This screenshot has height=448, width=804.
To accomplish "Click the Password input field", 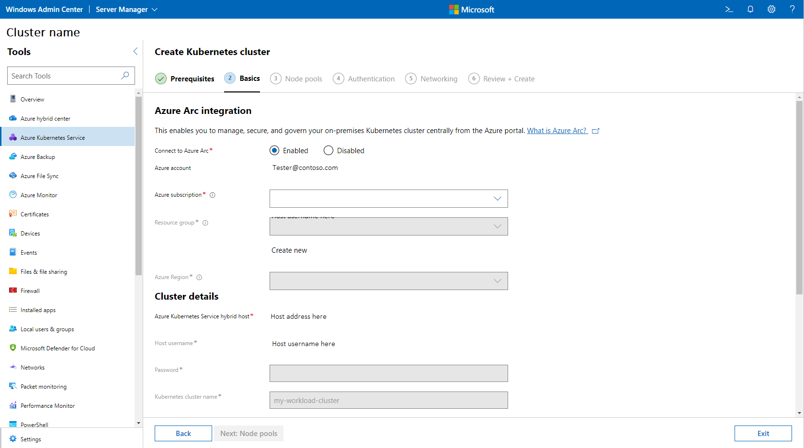I will click(388, 373).
